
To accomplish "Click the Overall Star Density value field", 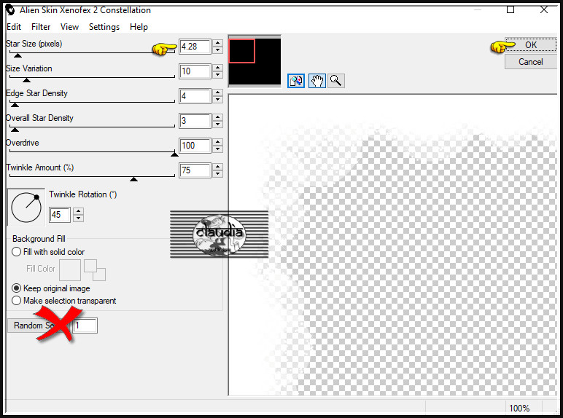I will pyautogui.click(x=195, y=121).
